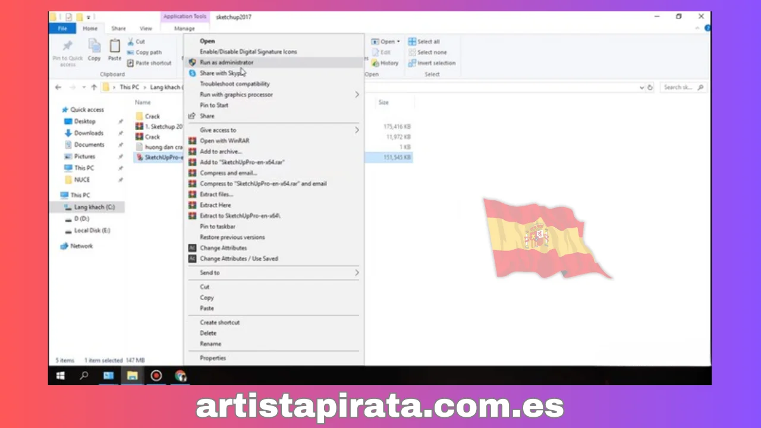The width and height of the screenshot is (761, 428).
Task: Click This PC in address breadcrumb
Action: (x=129, y=87)
